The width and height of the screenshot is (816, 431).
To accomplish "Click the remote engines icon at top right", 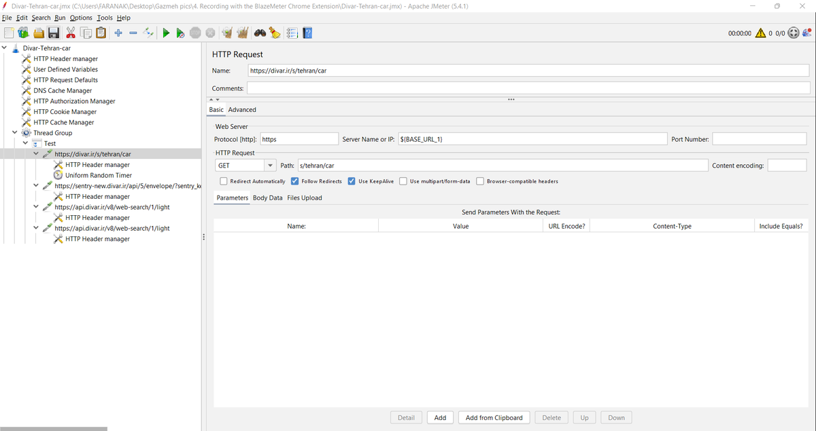I will coord(793,33).
